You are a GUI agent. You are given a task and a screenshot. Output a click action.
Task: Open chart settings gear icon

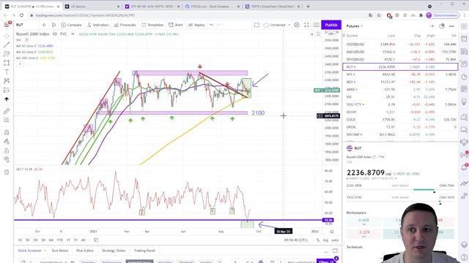click(x=297, y=25)
